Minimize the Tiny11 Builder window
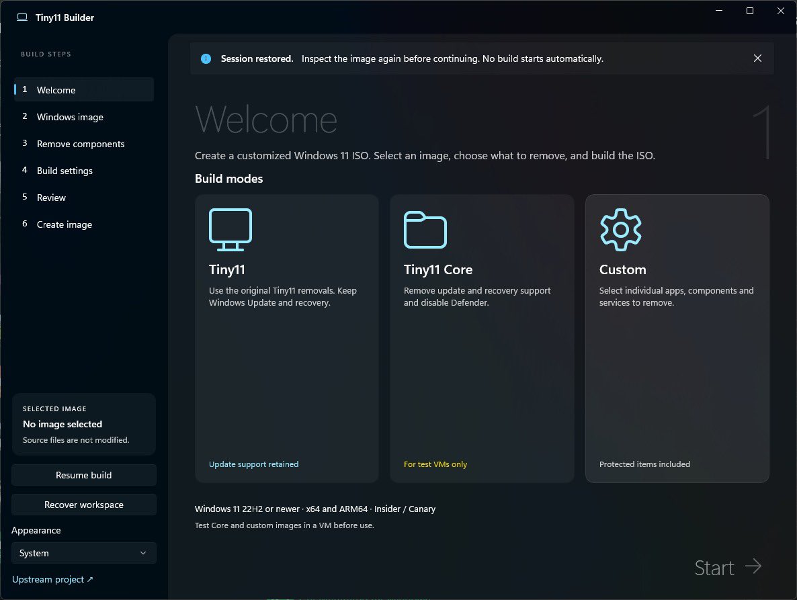This screenshot has width=797, height=600. [x=719, y=11]
